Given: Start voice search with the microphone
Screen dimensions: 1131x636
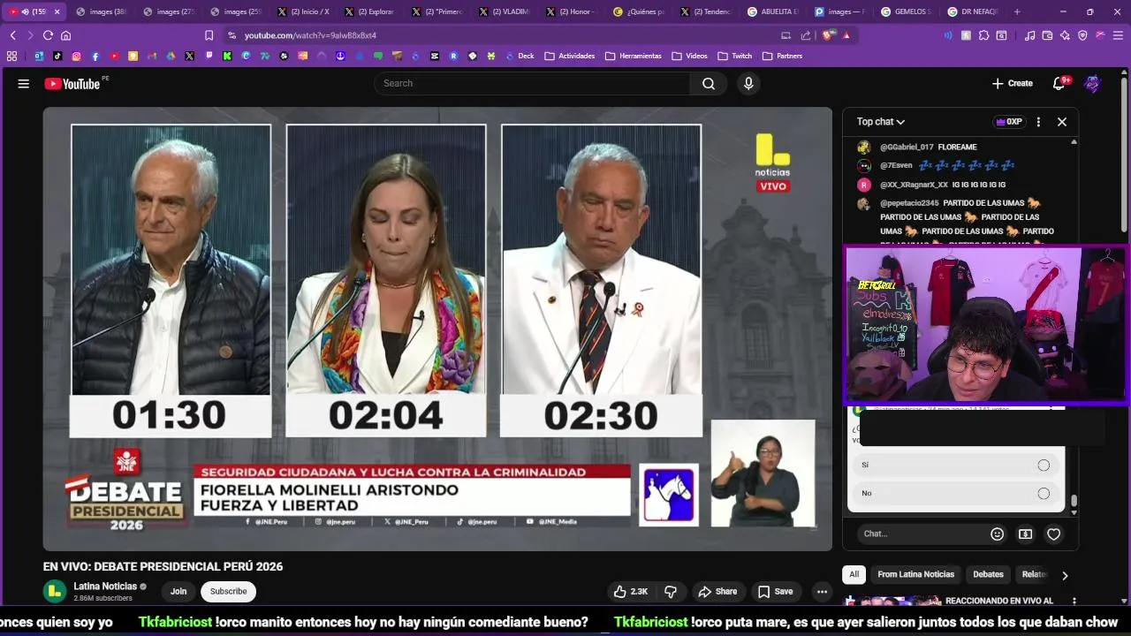Looking at the screenshot, I should (x=748, y=83).
